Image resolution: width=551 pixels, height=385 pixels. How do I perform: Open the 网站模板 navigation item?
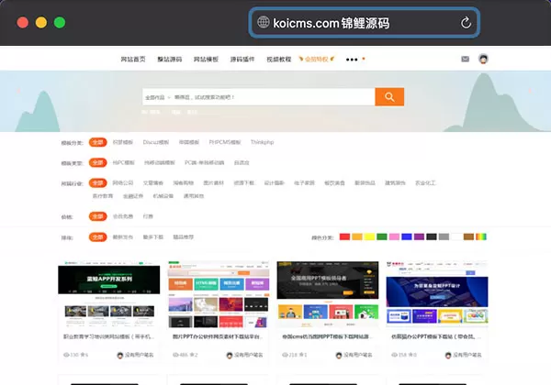pyautogui.click(x=206, y=60)
